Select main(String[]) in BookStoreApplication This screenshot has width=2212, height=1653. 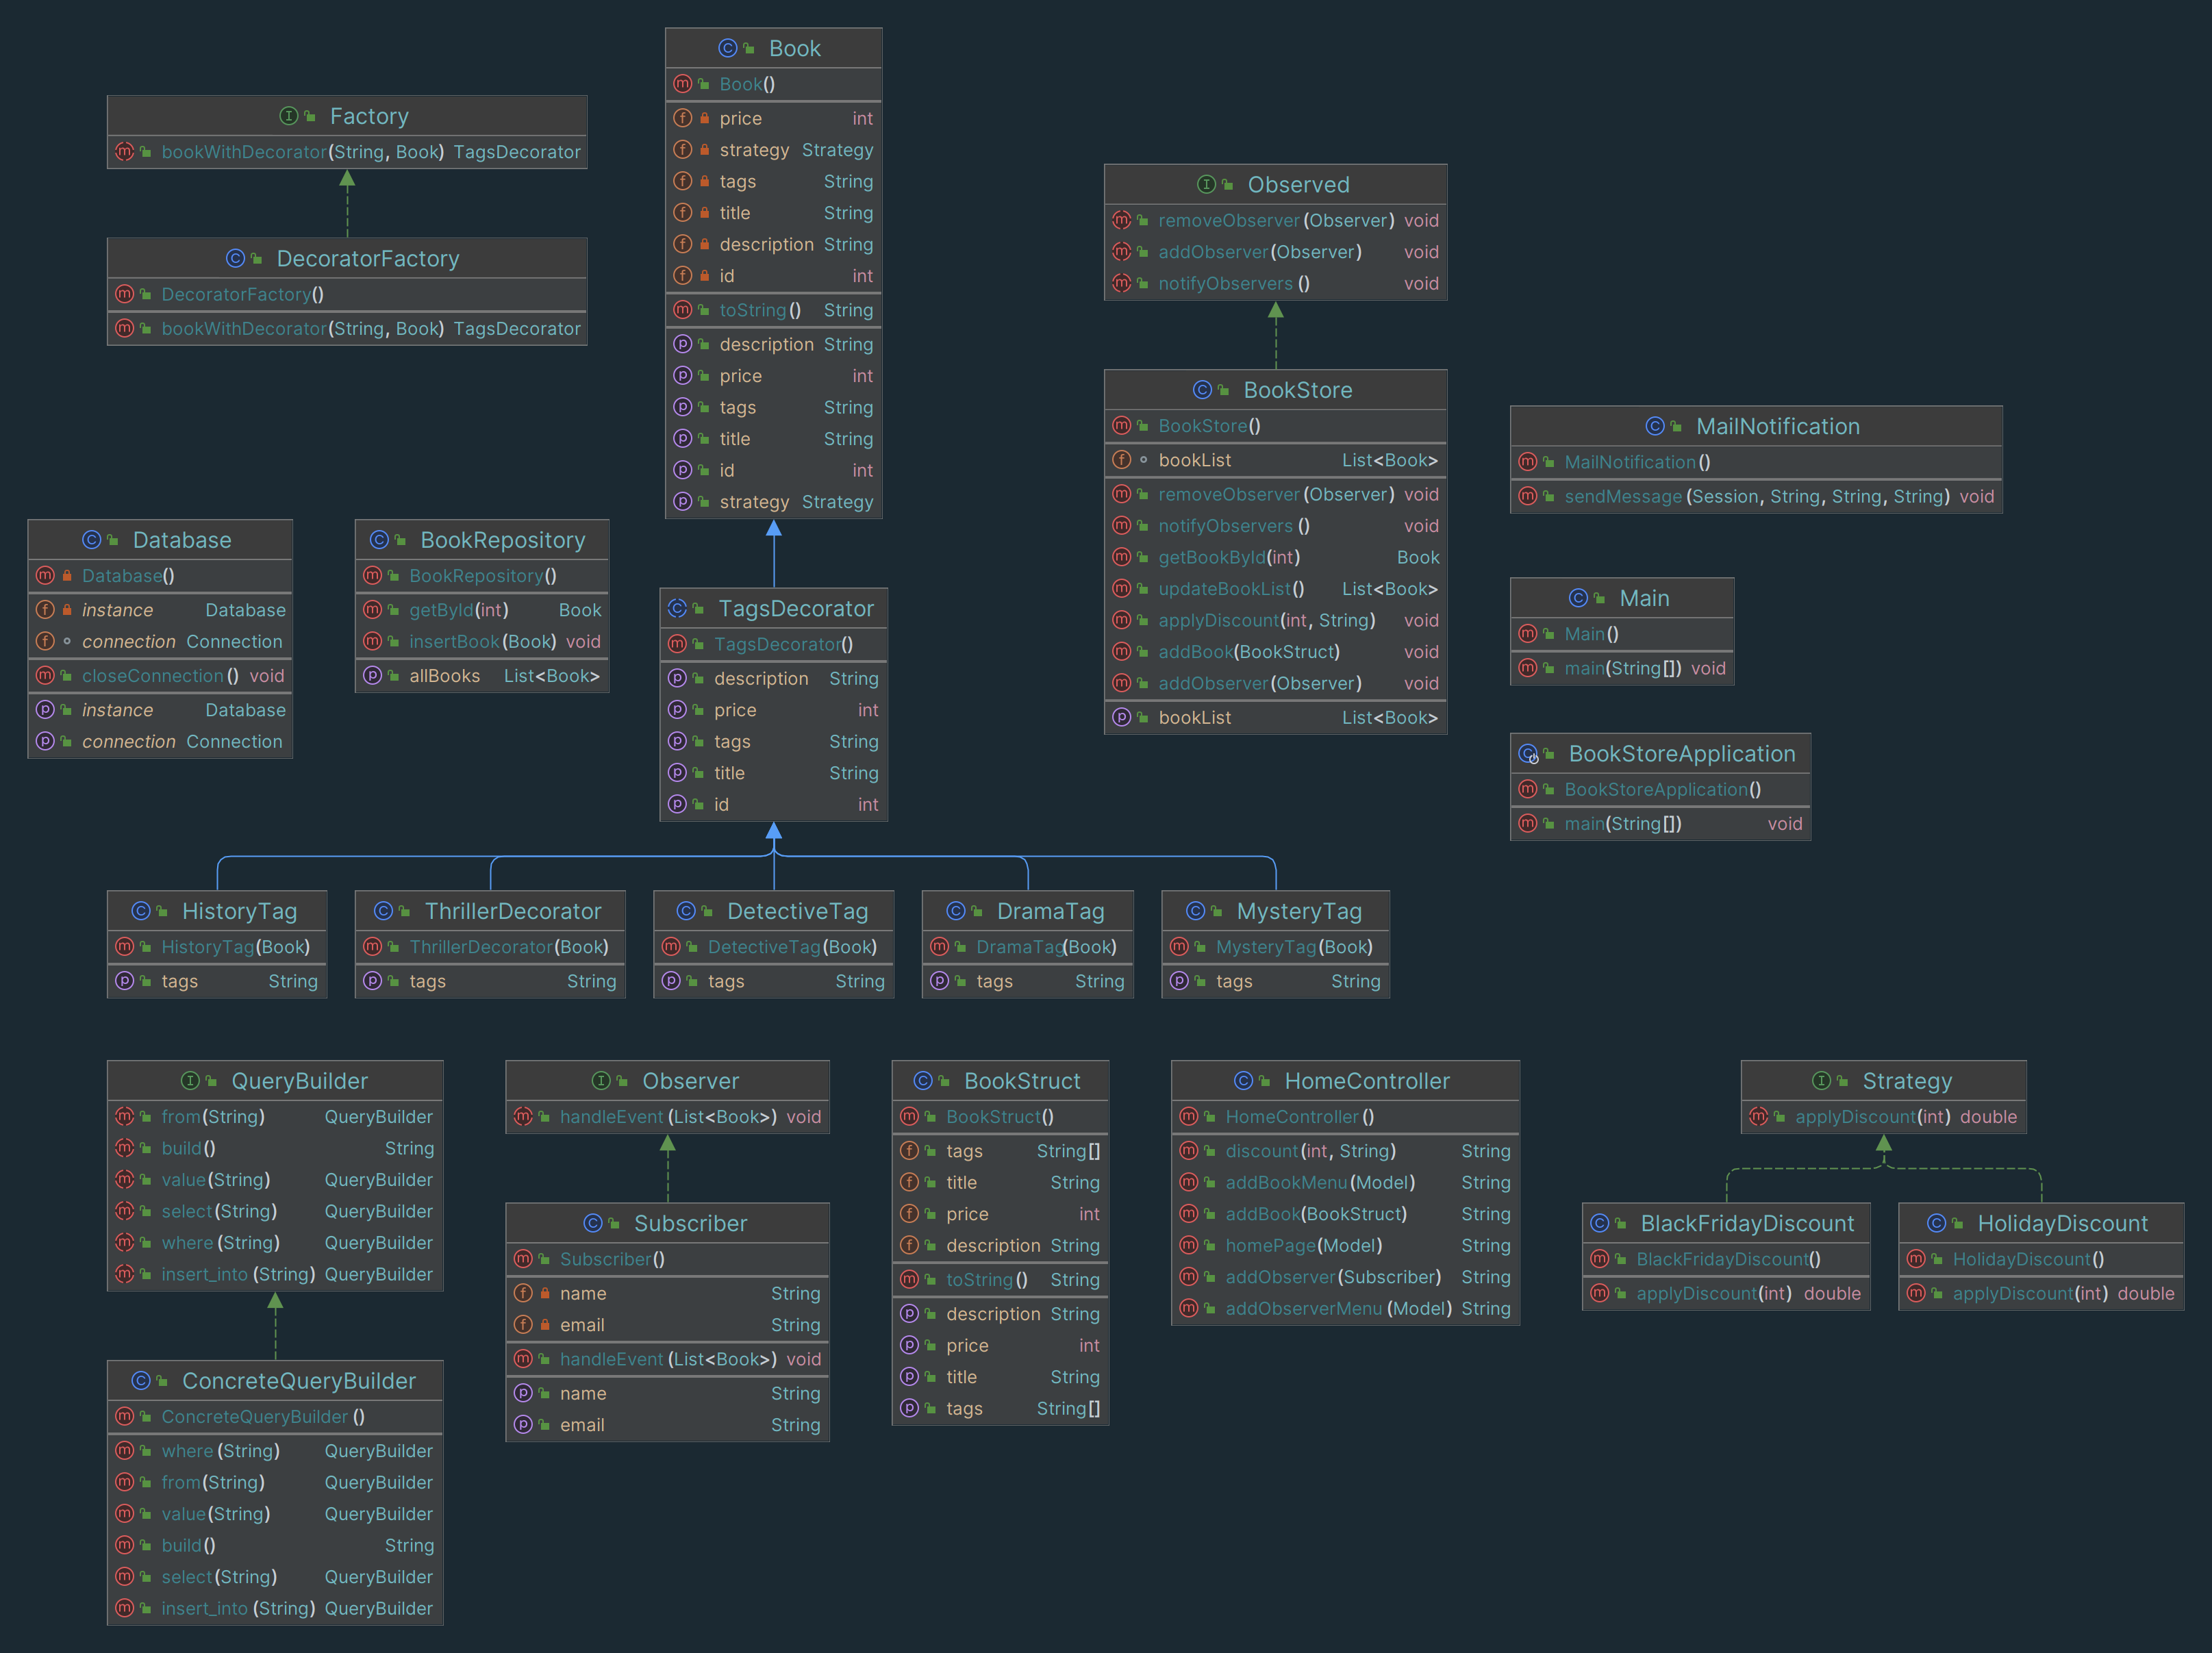click(x=1660, y=825)
